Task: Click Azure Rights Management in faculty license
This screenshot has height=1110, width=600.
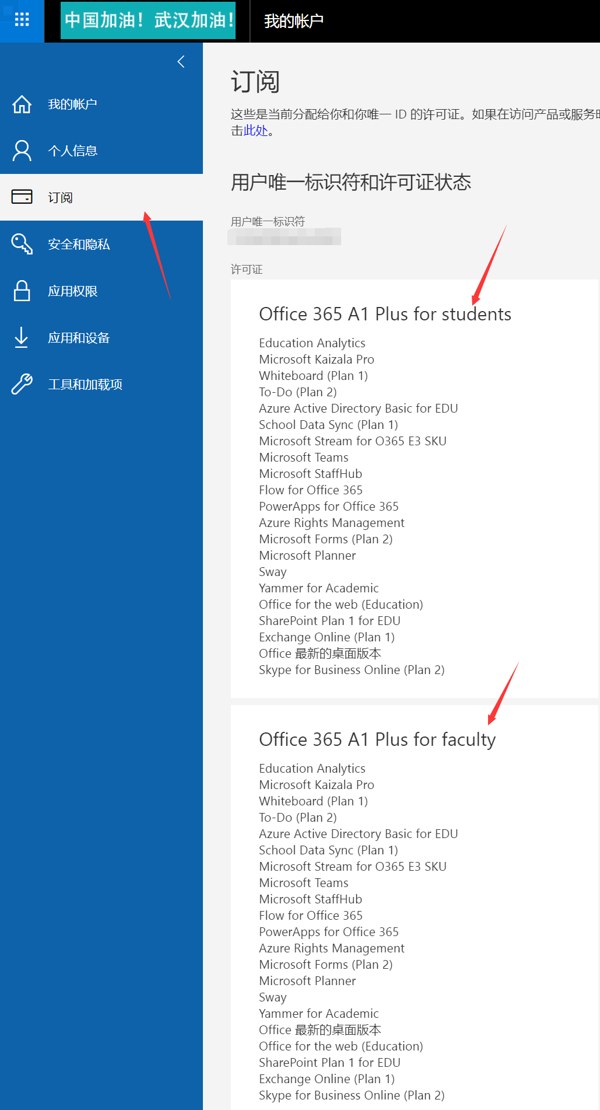Action: [332, 948]
